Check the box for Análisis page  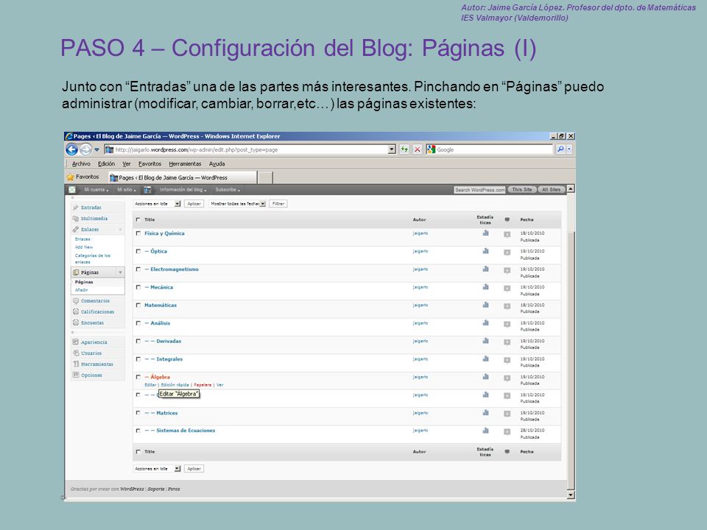(x=138, y=323)
